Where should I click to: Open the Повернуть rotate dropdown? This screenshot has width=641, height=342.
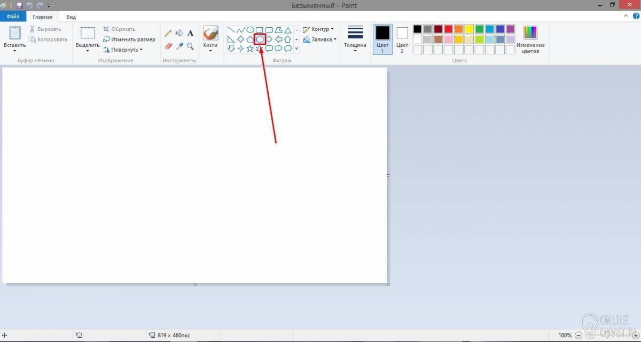coord(123,50)
